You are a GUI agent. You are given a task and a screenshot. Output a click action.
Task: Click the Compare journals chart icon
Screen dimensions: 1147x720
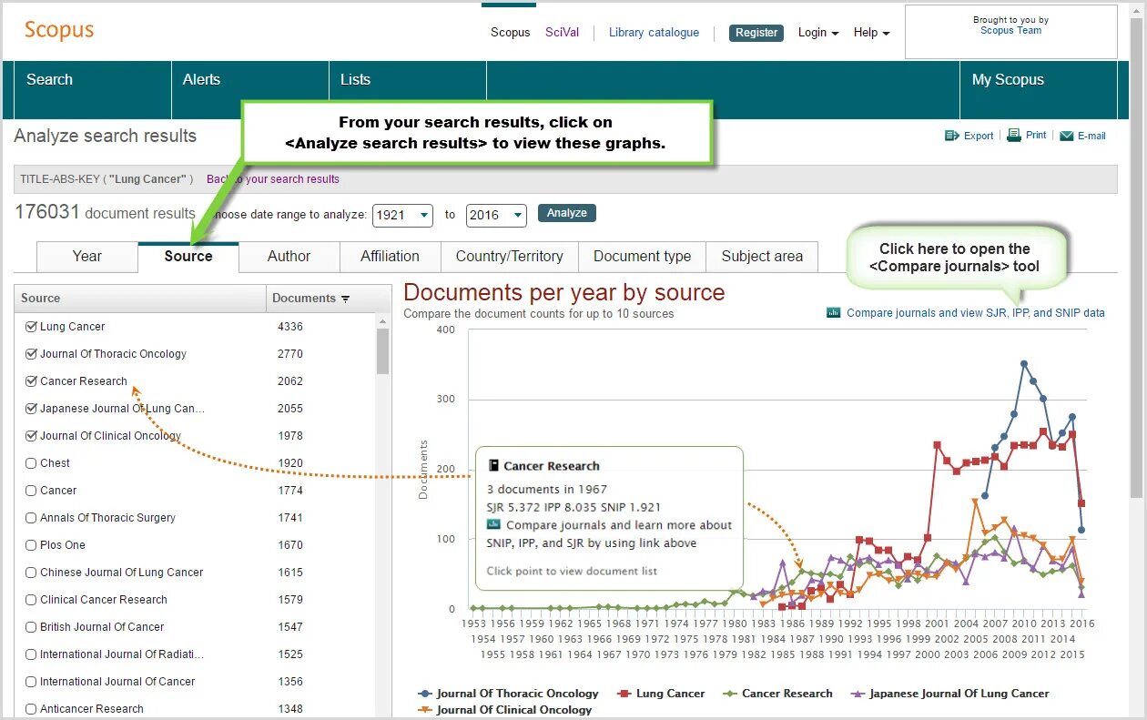tap(833, 312)
